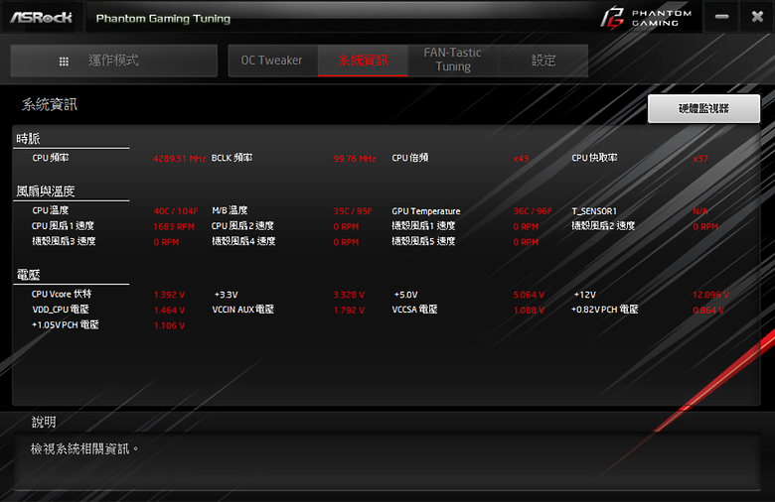The width and height of the screenshot is (775, 502).
Task: Switch to the OC Tweaker tab
Action: coord(272,61)
